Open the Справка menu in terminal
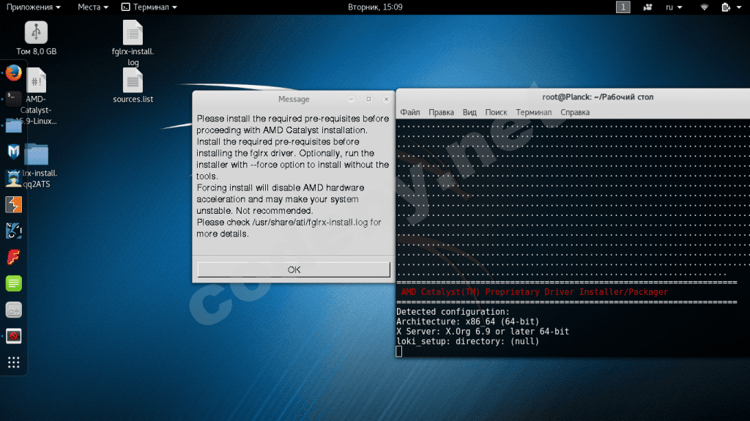The height and width of the screenshot is (421, 750). (575, 113)
